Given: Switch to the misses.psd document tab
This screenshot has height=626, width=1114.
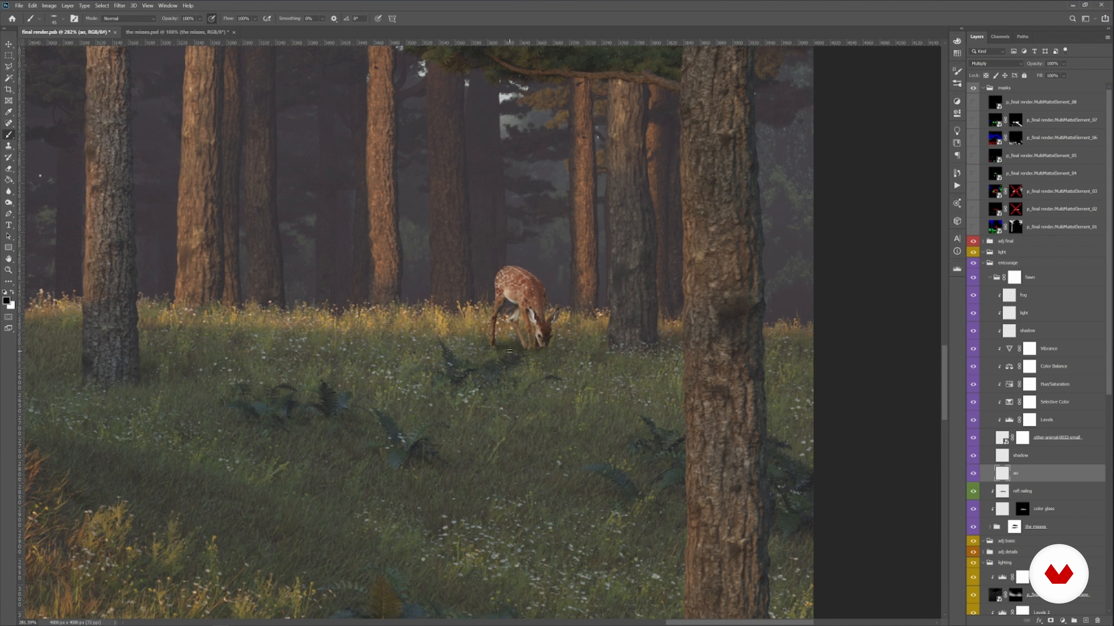Looking at the screenshot, I should point(177,32).
